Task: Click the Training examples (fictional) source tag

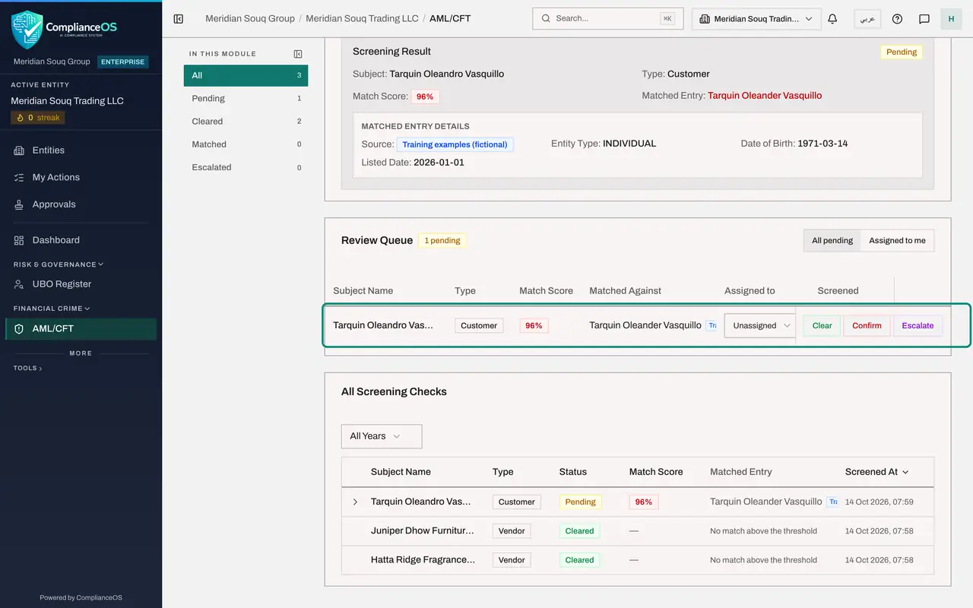Action: (455, 144)
